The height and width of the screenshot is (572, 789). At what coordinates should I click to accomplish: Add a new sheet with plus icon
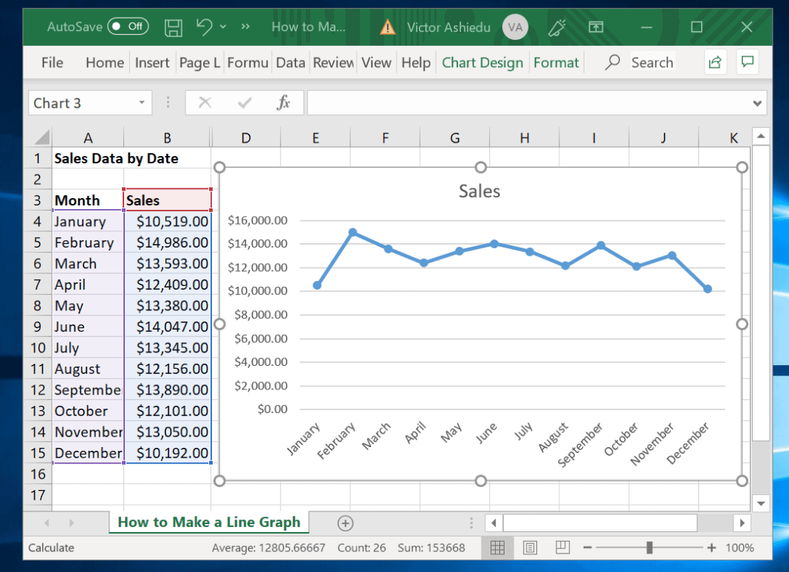coord(345,523)
